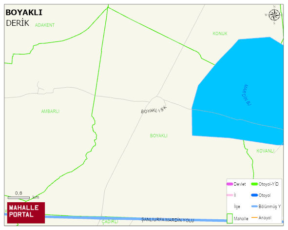
Task: Click the Otoyol legend text
Action: pyautogui.click(x=265, y=195)
